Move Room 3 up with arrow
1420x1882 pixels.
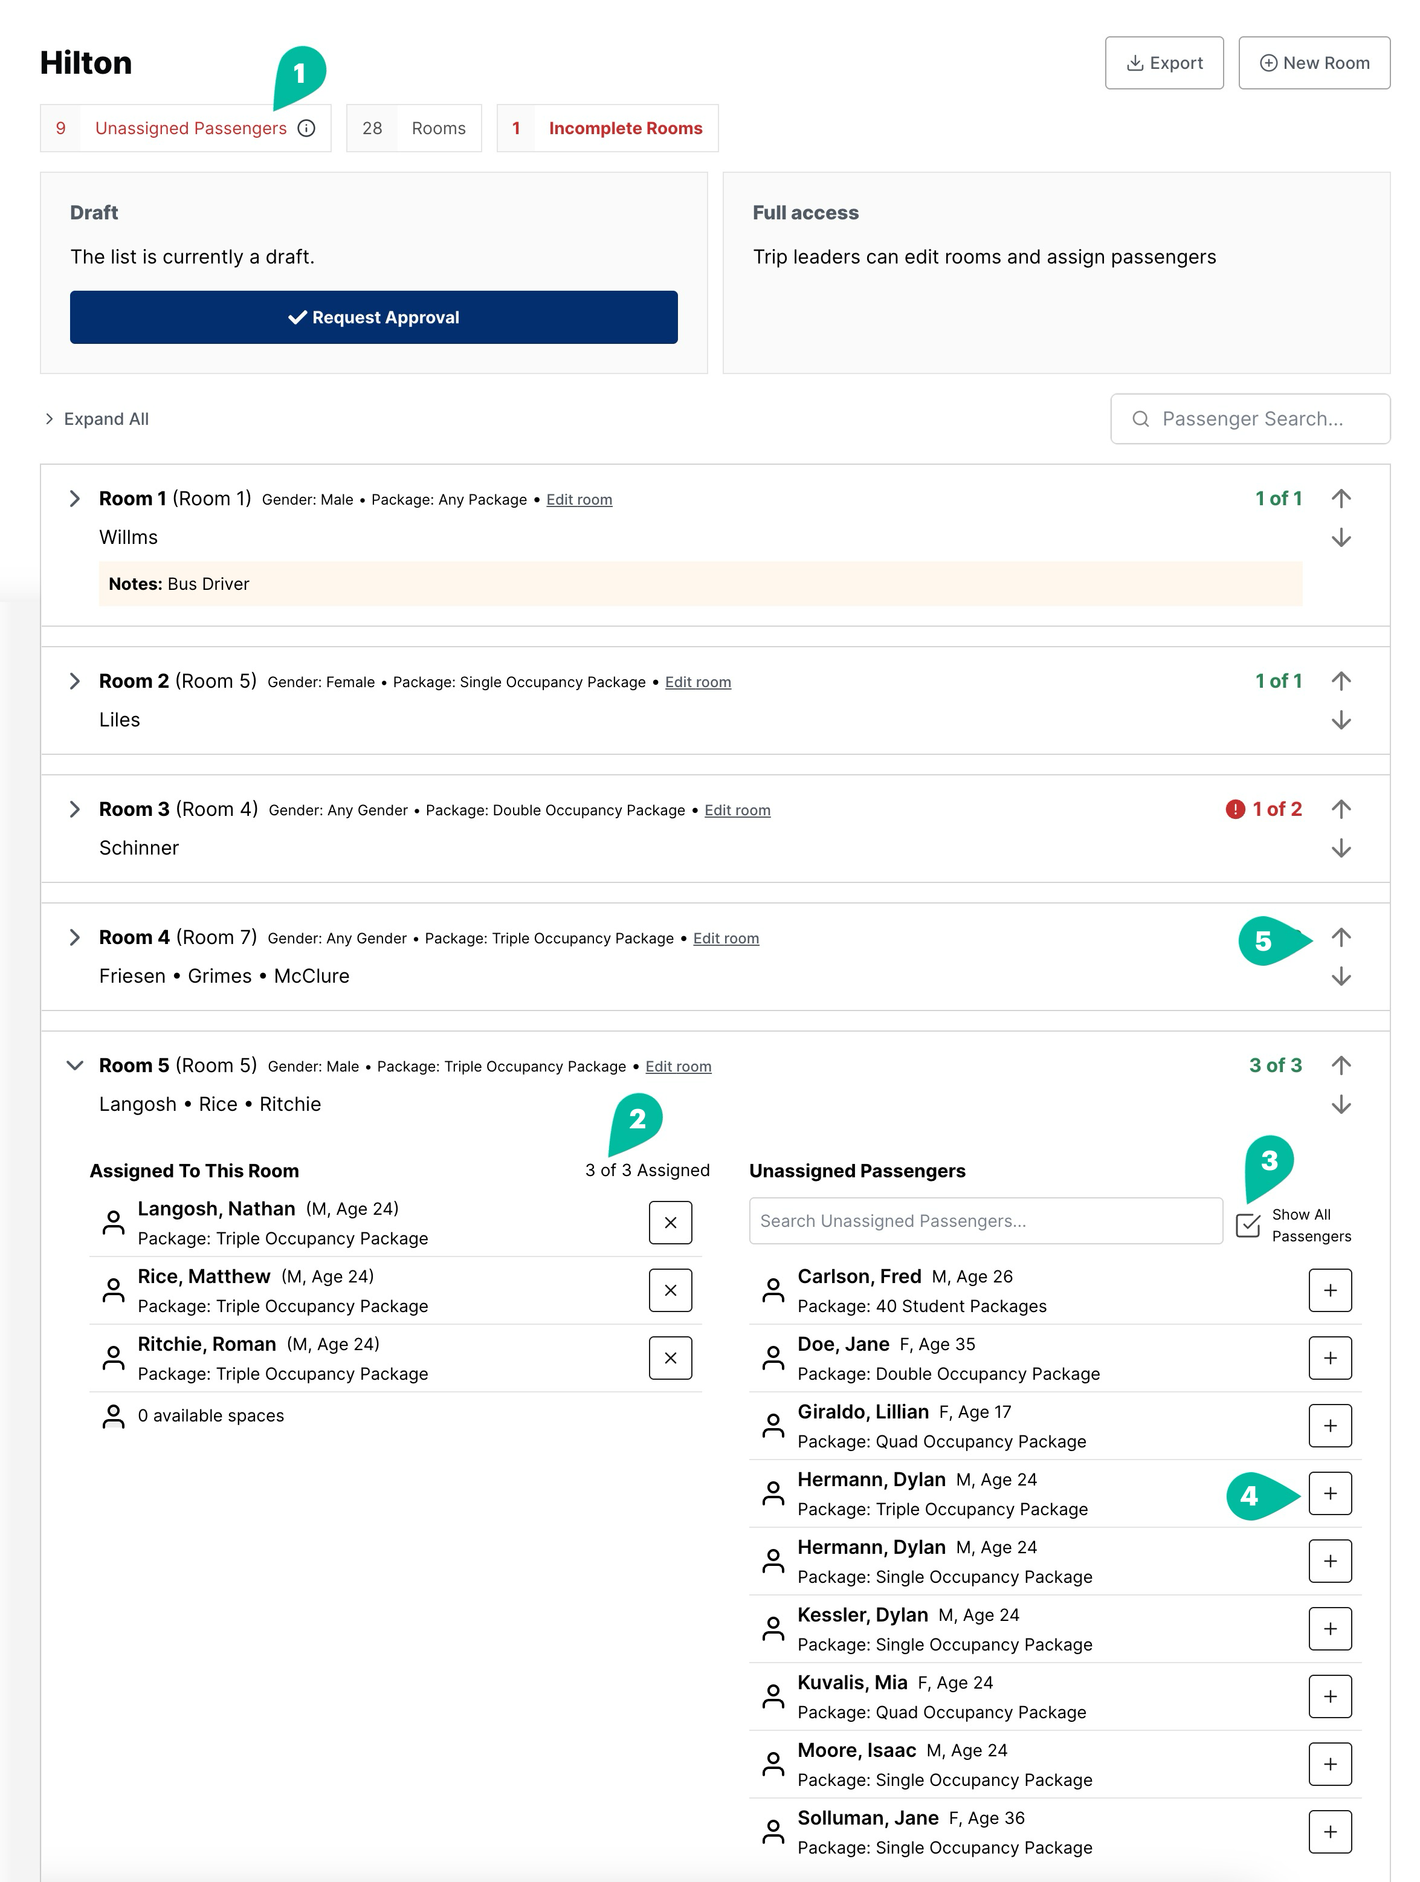(1341, 809)
